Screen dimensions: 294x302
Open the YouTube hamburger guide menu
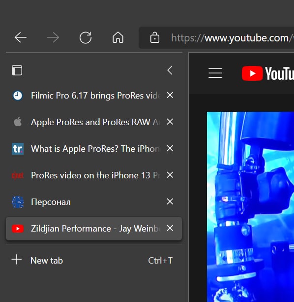coord(215,73)
